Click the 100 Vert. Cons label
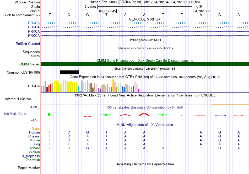249x174 pixels. point(15,114)
